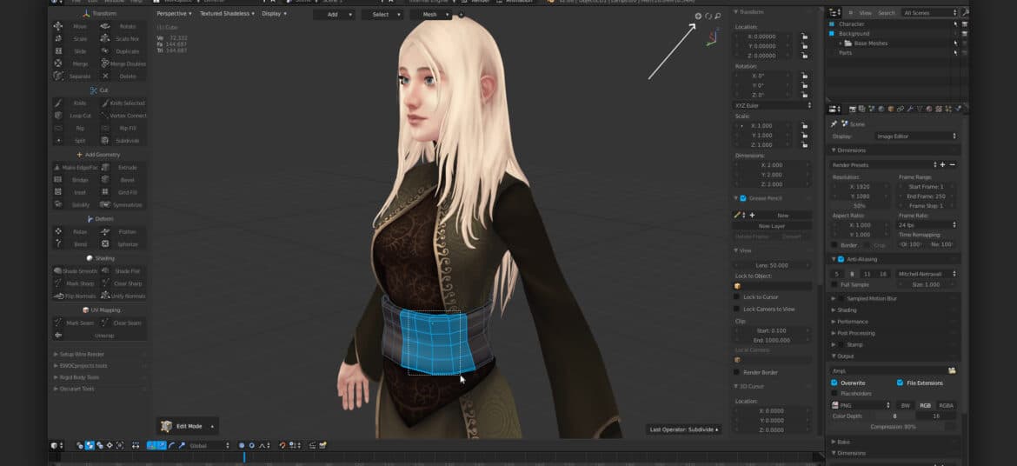Open the Display dropdown in viewport
The image size is (1017, 466).
pos(275,13)
